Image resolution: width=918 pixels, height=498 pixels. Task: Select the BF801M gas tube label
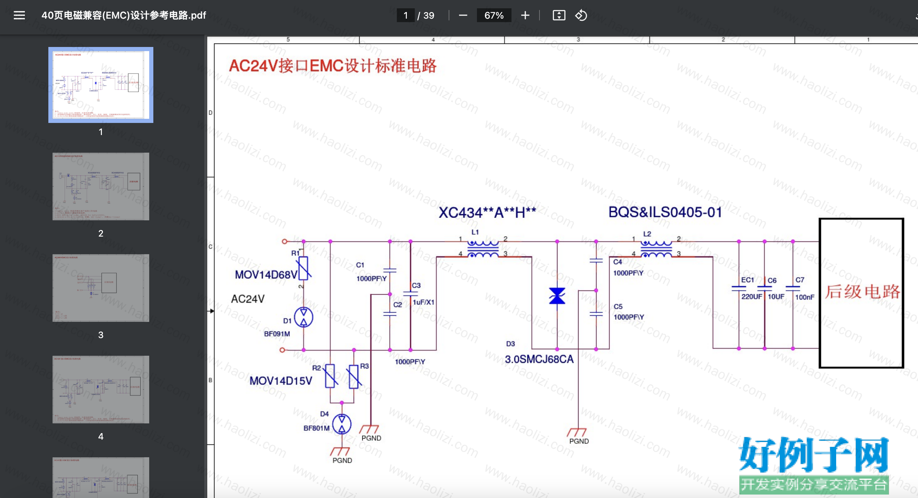(x=316, y=428)
